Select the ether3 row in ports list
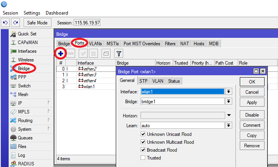278x167 pixels. (86, 74)
